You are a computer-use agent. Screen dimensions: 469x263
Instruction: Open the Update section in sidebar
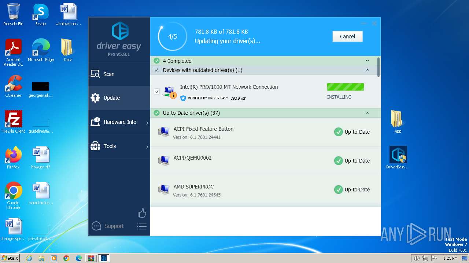(x=119, y=98)
